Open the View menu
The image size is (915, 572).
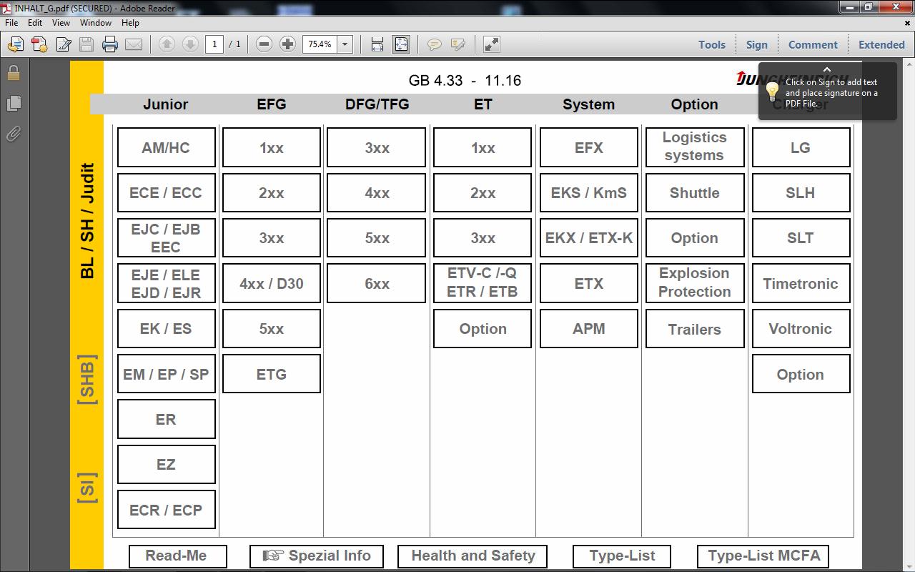pyautogui.click(x=61, y=23)
